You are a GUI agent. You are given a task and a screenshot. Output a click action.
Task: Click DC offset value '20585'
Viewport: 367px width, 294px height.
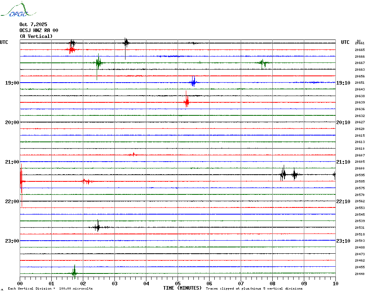tap(360, 181)
